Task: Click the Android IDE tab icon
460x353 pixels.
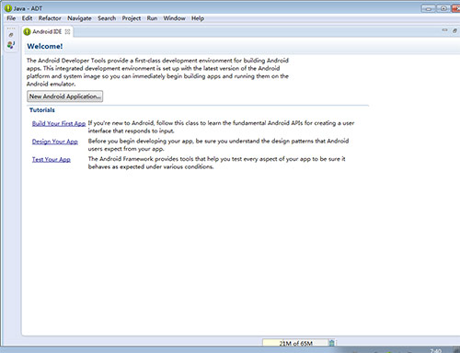Action: [x=28, y=31]
